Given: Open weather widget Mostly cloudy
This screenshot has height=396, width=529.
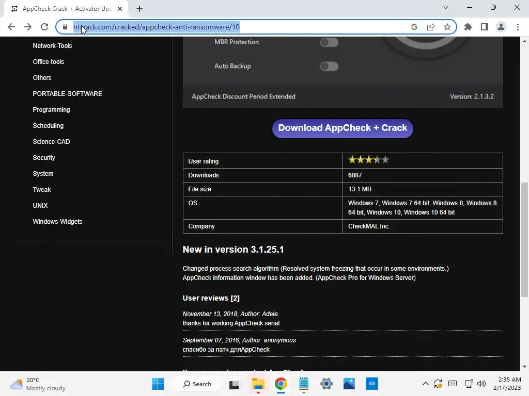Looking at the screenshot, I should coord(38,384).
